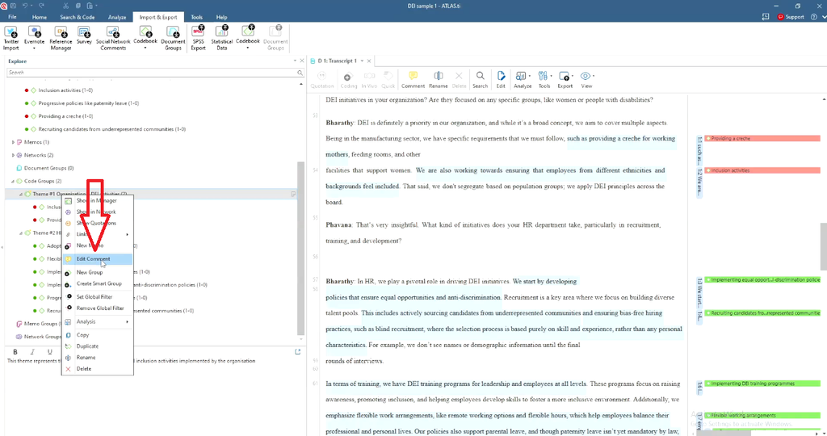Open Evernote import
Viewport: 827px width, 436px height.
pos(34,37)
